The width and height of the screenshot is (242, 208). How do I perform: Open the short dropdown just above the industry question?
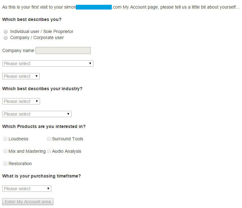(x=21, y=76)
